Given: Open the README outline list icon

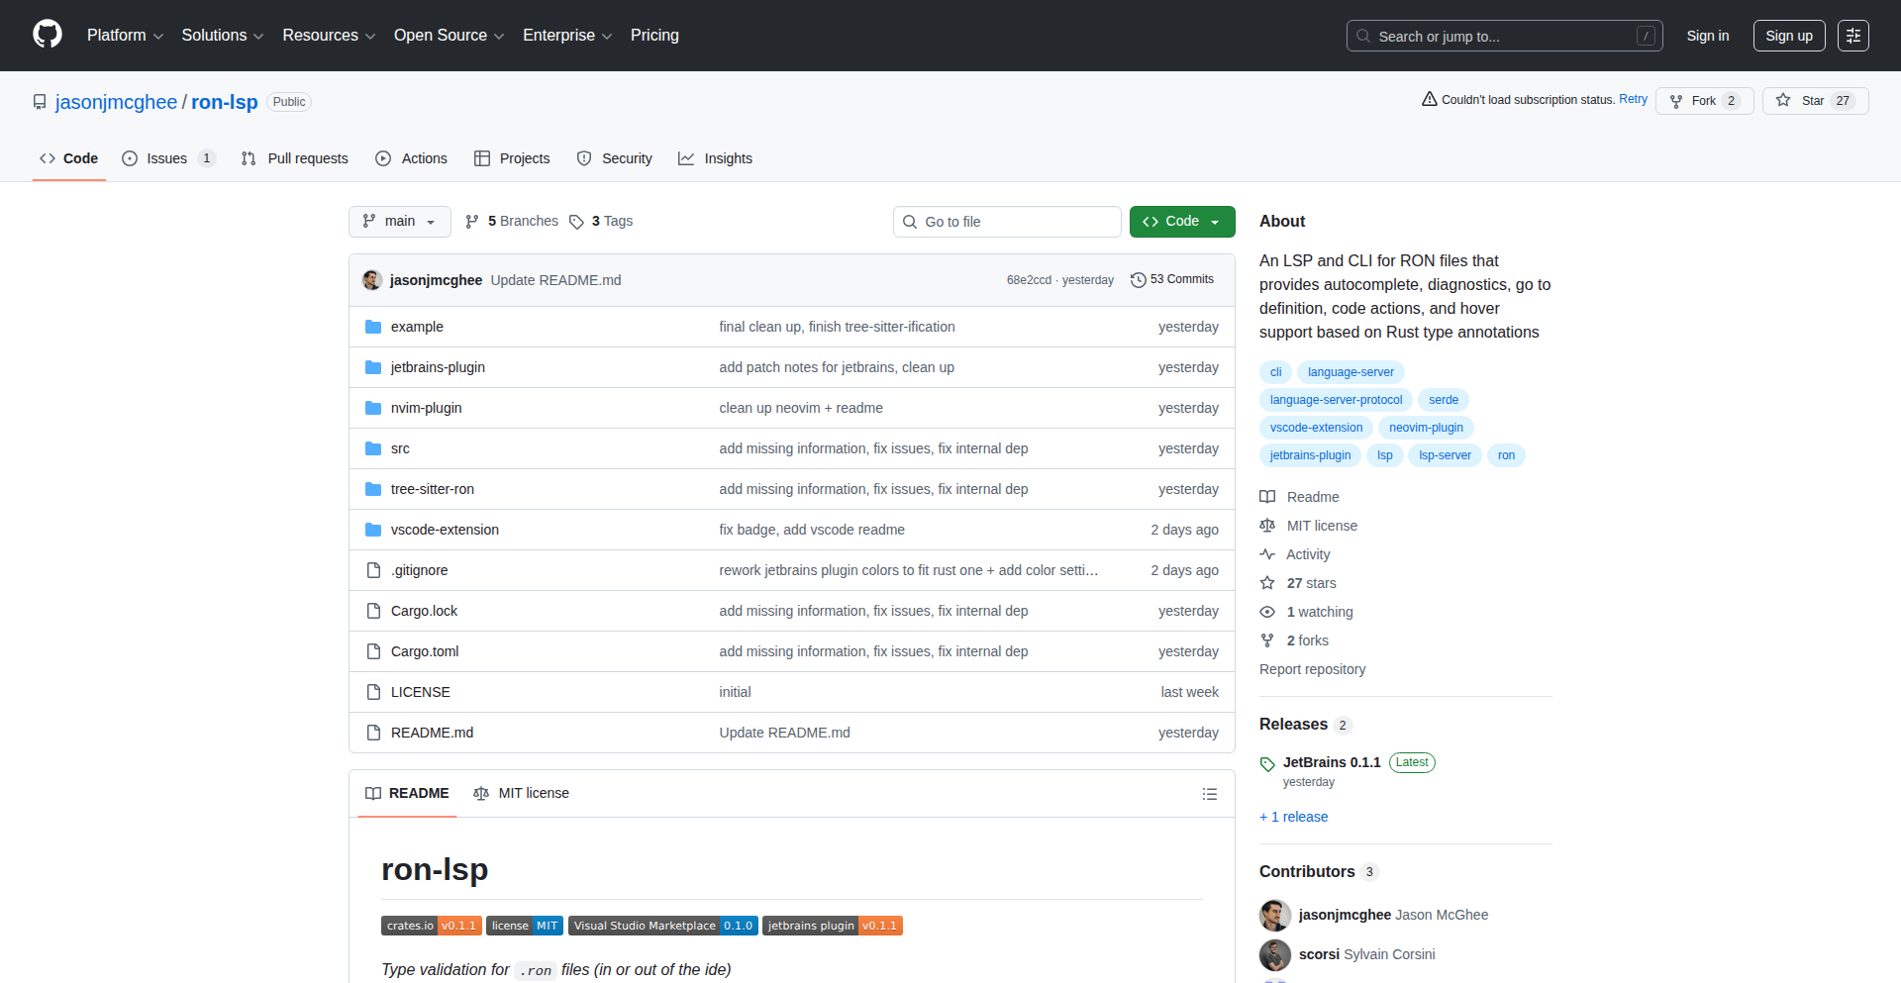Looking at the screenshot, I should 1209,794.
